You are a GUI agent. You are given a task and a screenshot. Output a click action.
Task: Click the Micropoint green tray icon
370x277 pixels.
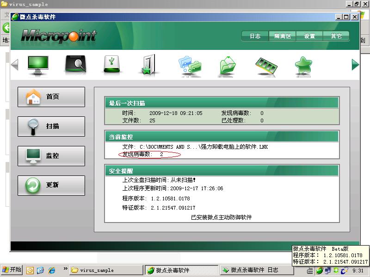pos(320,271)
